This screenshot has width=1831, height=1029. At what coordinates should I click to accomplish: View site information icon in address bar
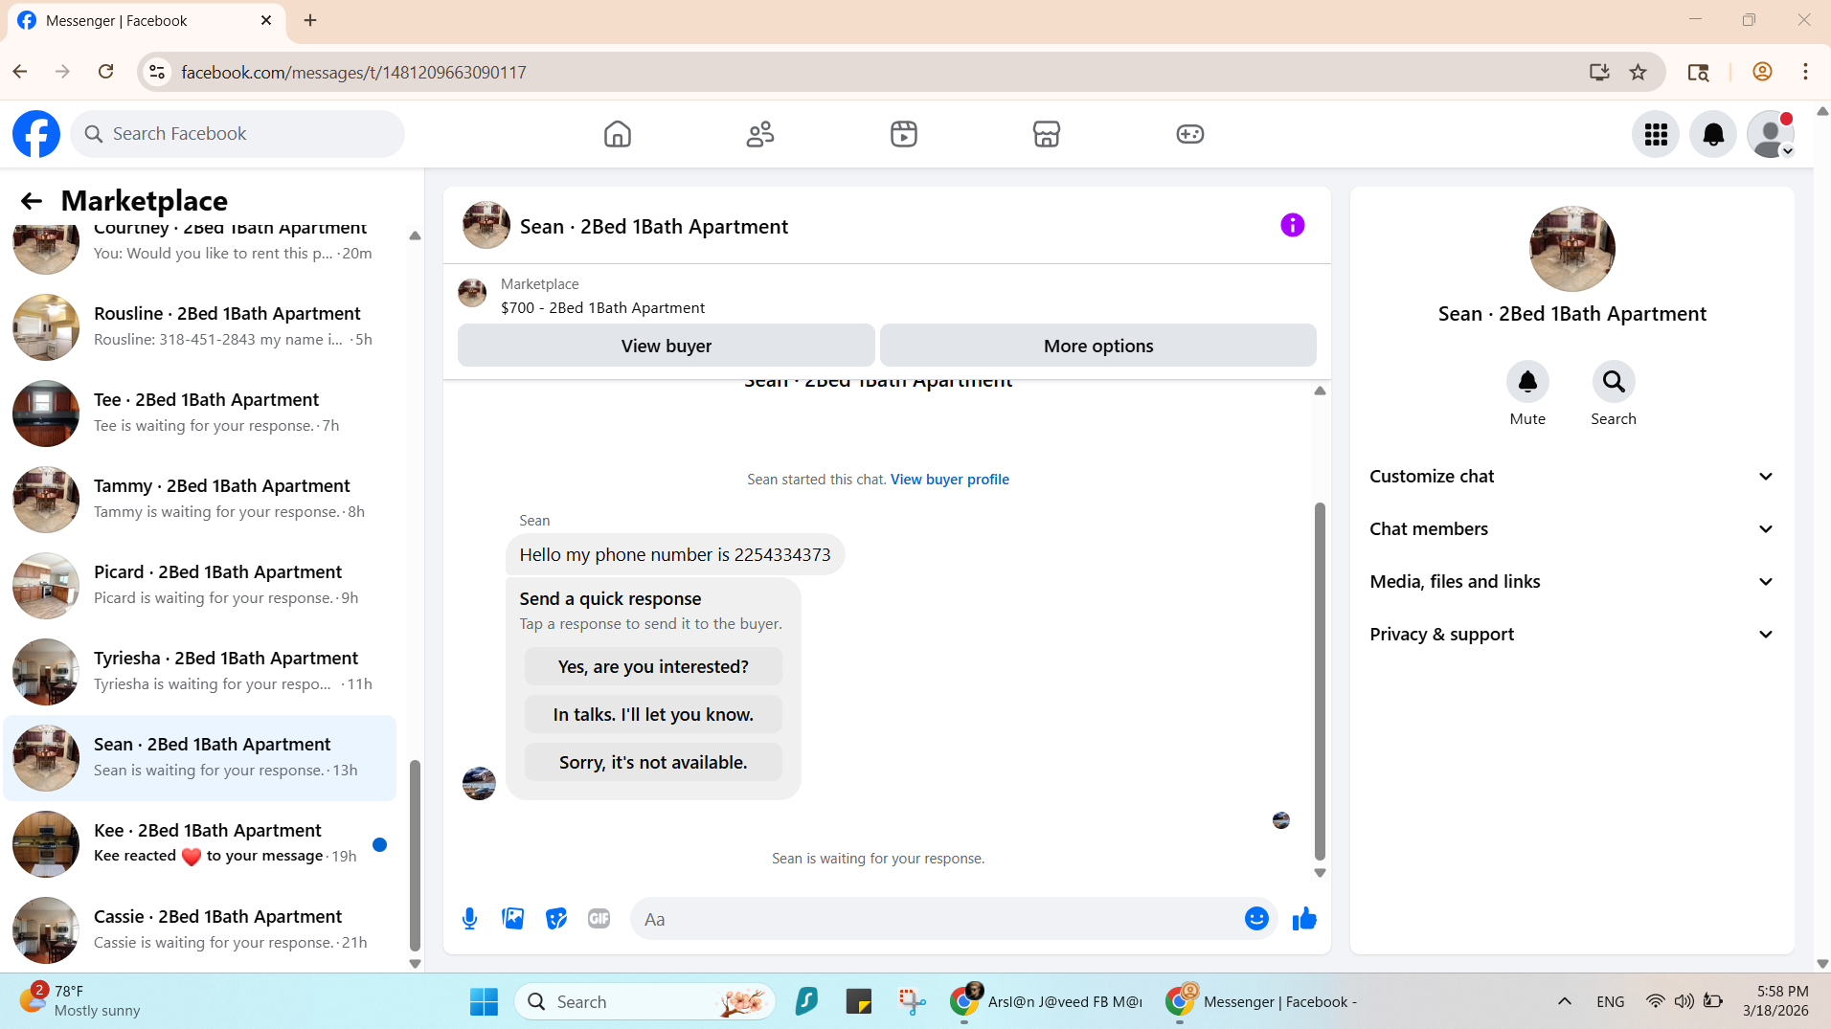pyautogui.click(x=157, y=72)
